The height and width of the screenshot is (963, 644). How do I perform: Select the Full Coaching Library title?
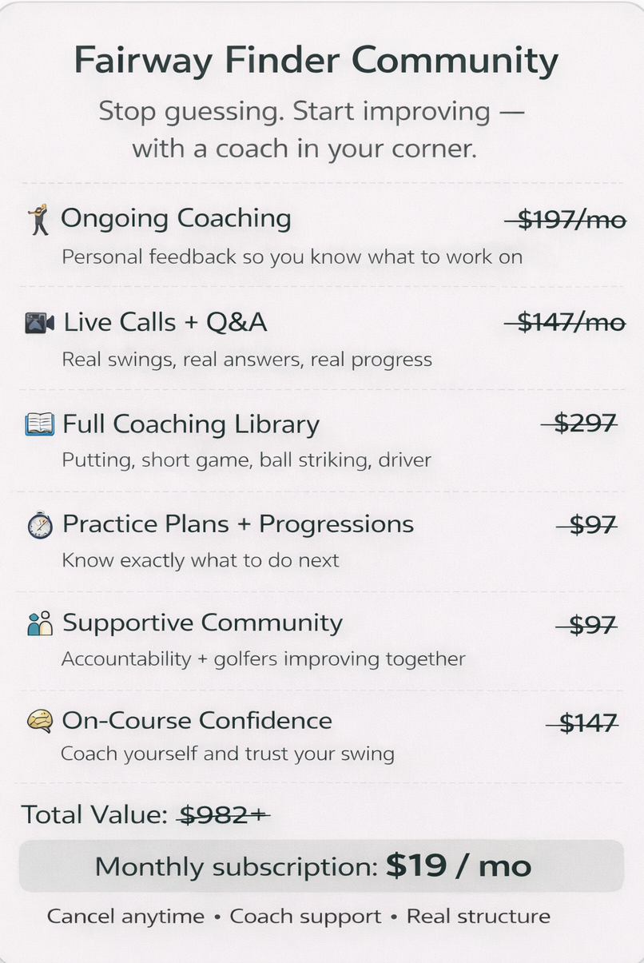[190, 424]
